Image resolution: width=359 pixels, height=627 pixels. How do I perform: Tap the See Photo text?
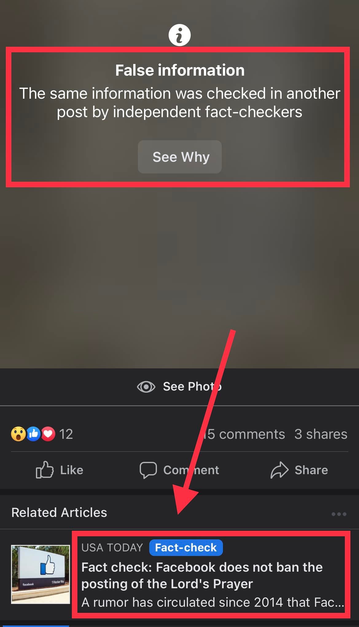tap(192, 387)
